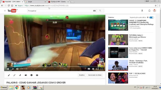Image resolution: width=161 pixels, height=90 pixels.
Task: Go back in the browser
Action: 2,5
